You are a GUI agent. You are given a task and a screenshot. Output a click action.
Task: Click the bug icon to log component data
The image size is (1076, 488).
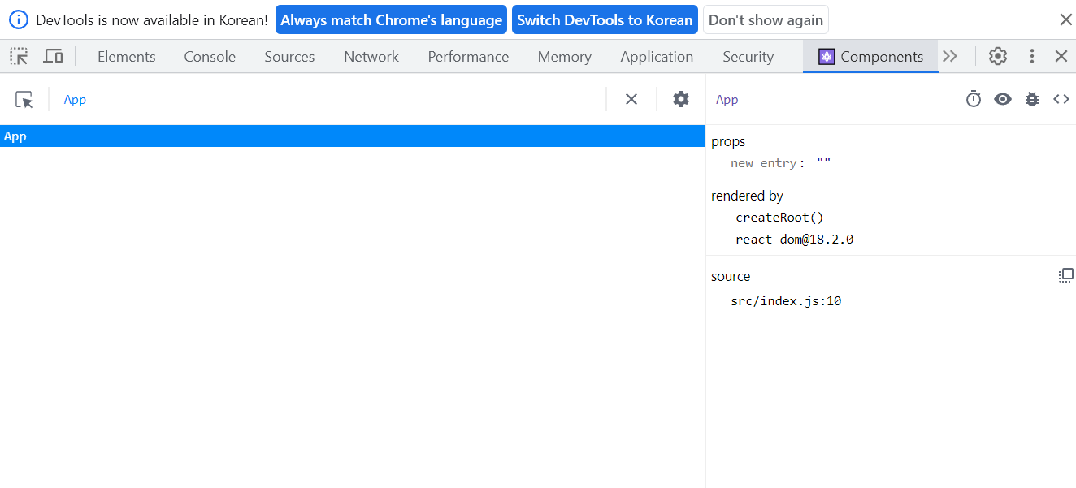(x=1032, y=99)
